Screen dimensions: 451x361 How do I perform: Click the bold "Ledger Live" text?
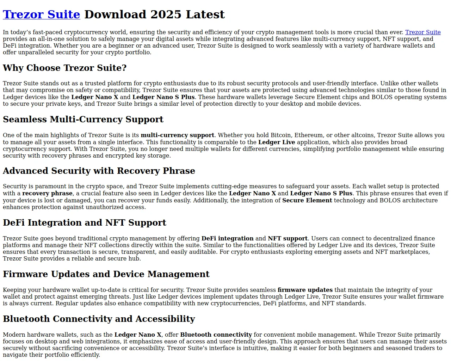(x=277, y=142)
